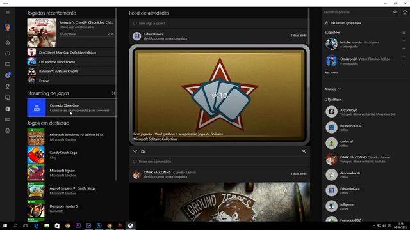410x230 pixels.
Task: Close the Streaming de jogos section
Action: pyautogui.click(x=113, y=93)
